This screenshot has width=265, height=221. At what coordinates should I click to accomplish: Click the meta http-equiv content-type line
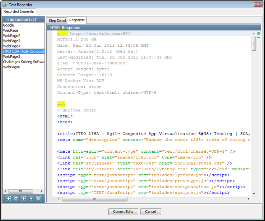click(x=146, y=152)
